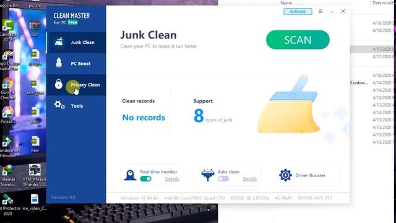Click the Tools gears icon
Image resolution: width=396 pixels, height=223 pixels.
(59, 105)
